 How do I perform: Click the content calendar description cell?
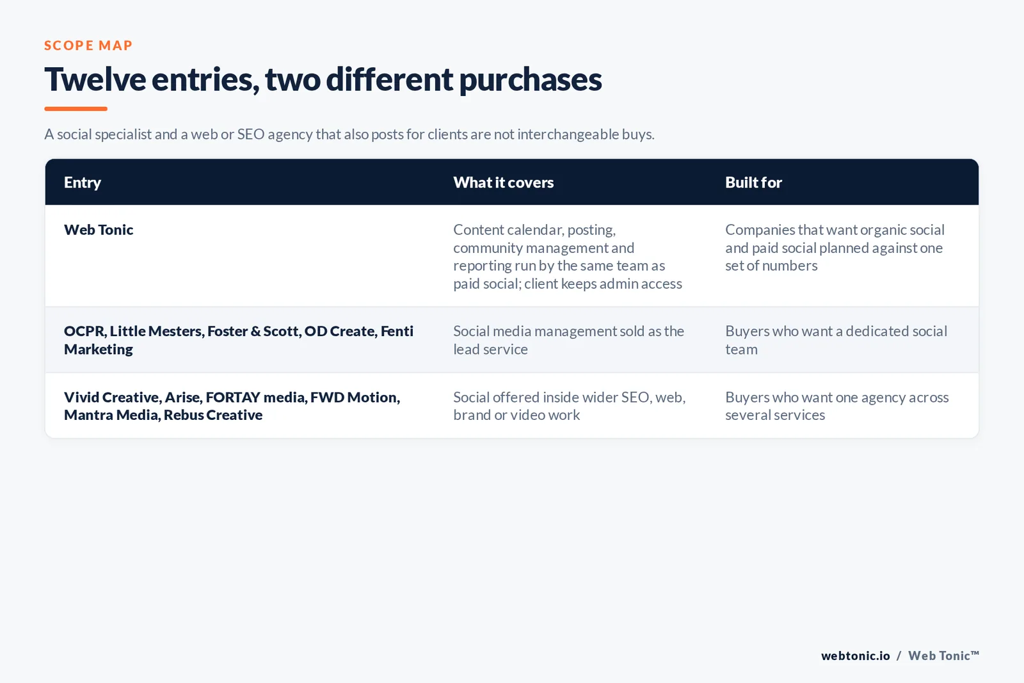coord(568,257)
